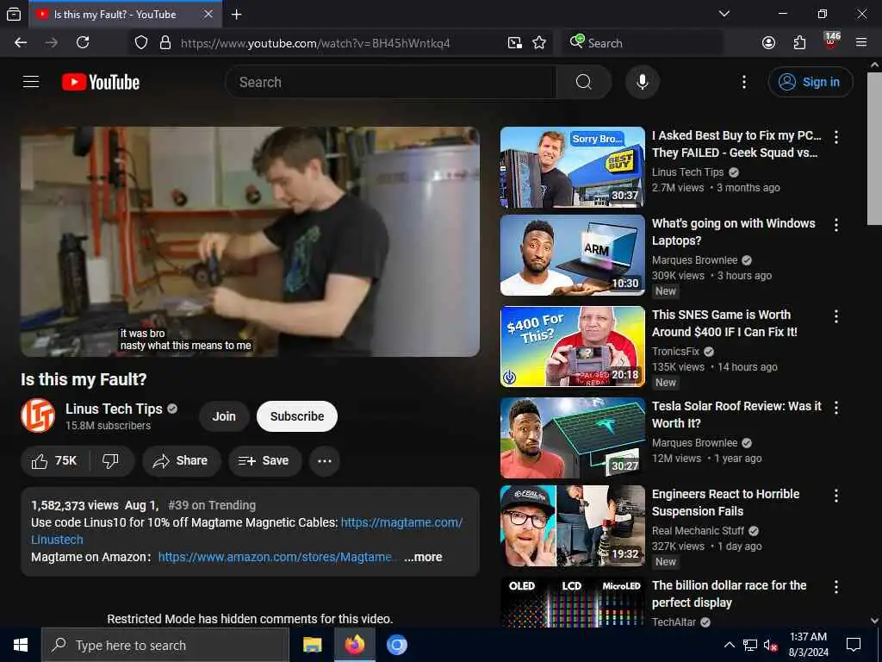The height and width of the screenshot is (662, 882).
Task: Close the 'Is this my Fault?' tab
Action: point(208,14)
